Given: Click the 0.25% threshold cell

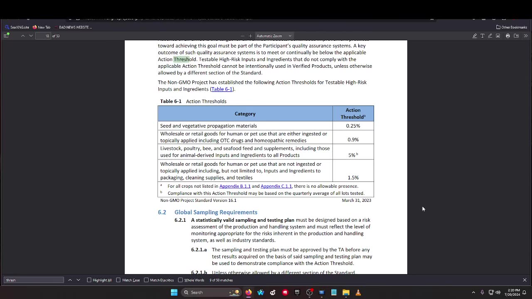Looking at the screenshot, I should [x=353, y=126].
